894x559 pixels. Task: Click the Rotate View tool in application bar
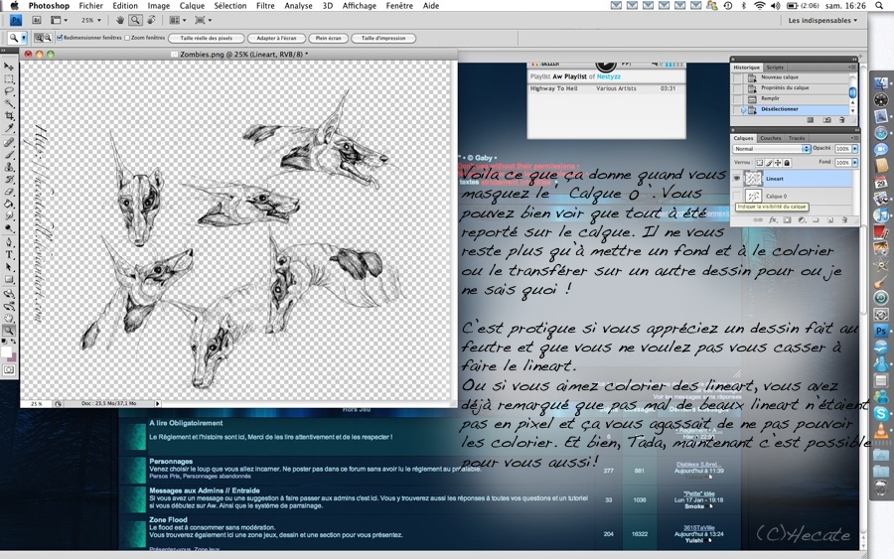click(x=151, y=20)
